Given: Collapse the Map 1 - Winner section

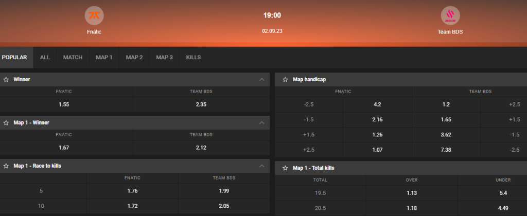Looking at the screenshot, I should pyautogui.click(x=262, y=123).
